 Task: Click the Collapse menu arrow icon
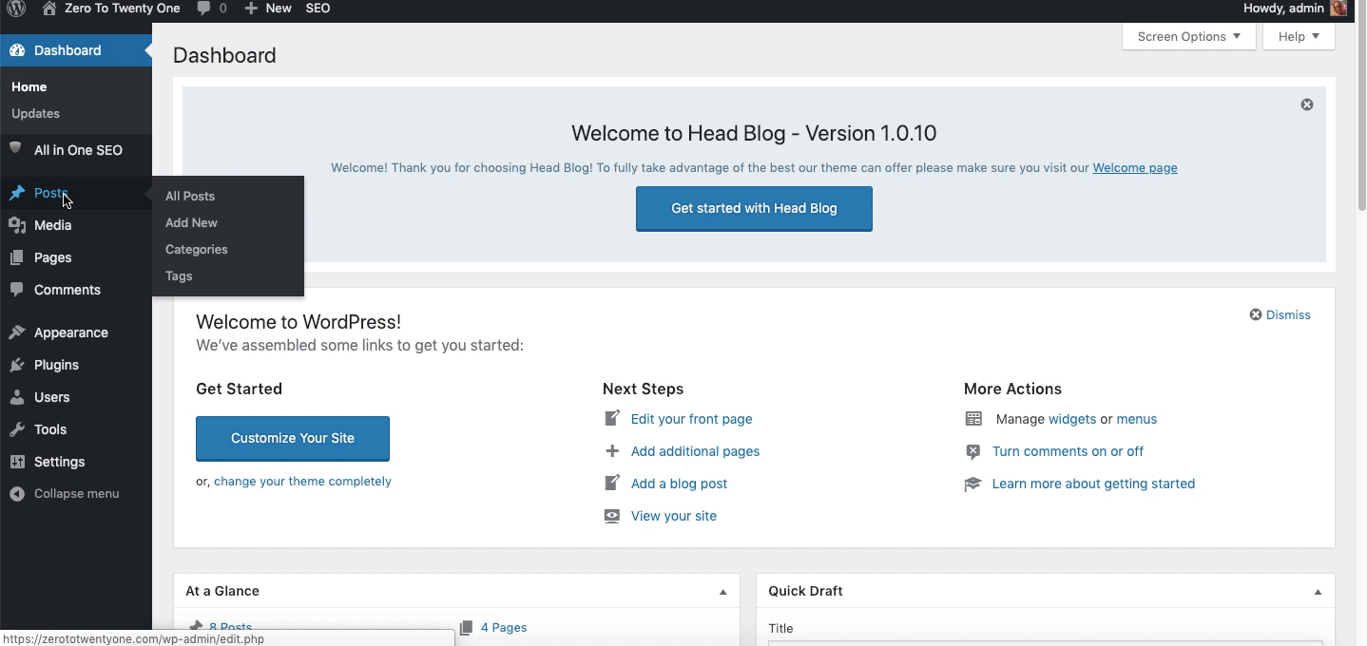17,494
